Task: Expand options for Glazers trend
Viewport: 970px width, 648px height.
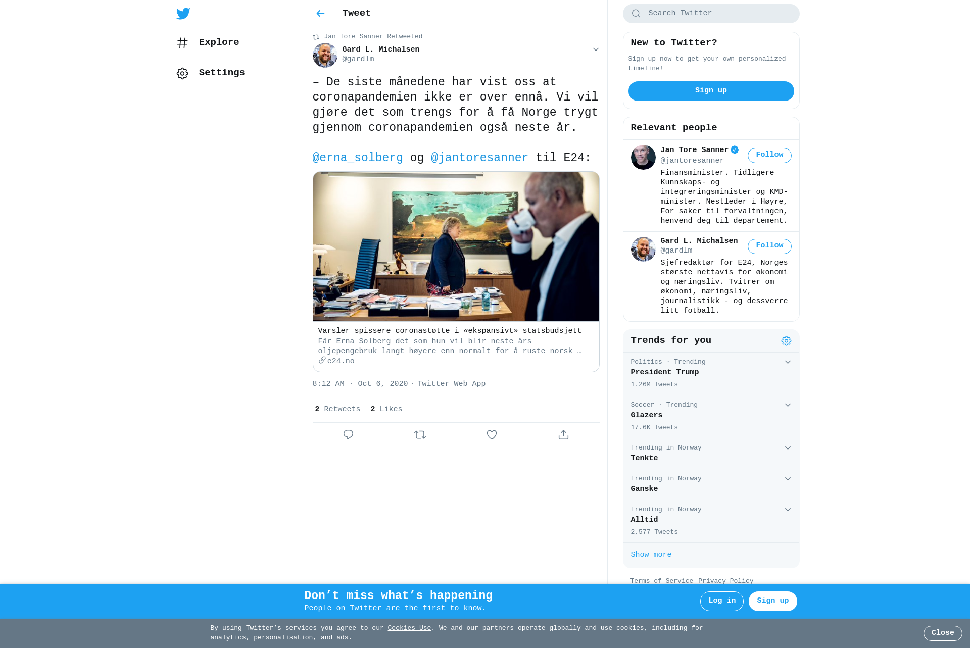Action: [788, 405]
